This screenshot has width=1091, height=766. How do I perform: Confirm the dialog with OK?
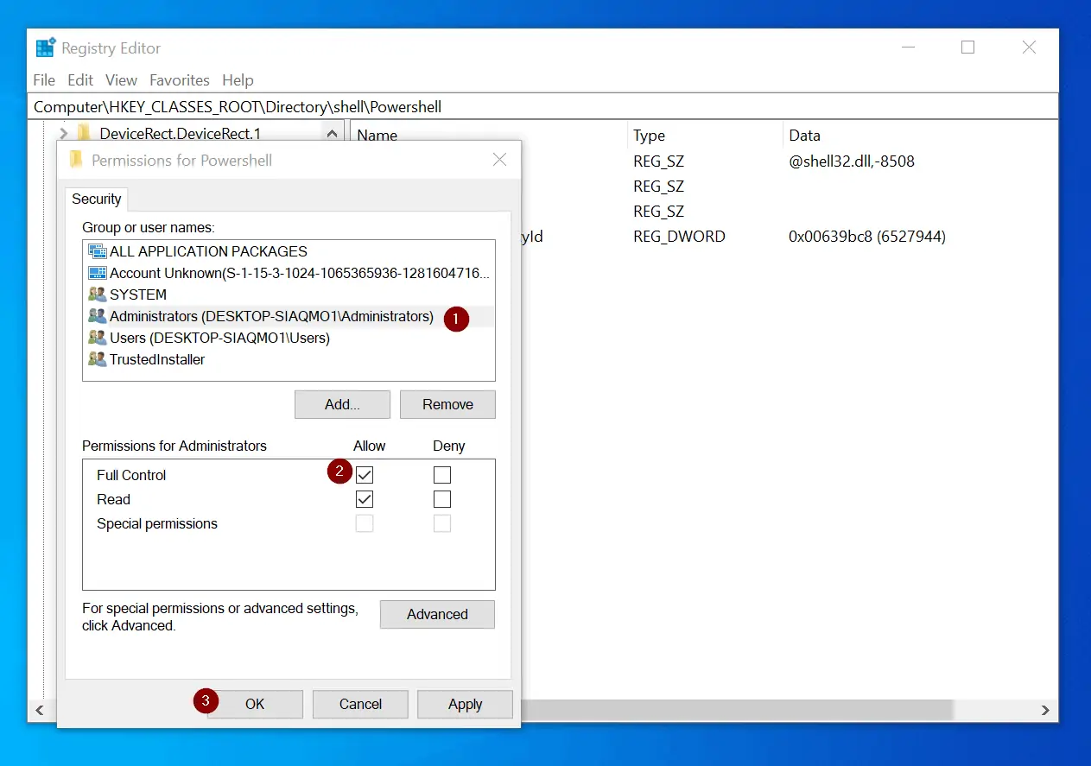coord(255,704)
